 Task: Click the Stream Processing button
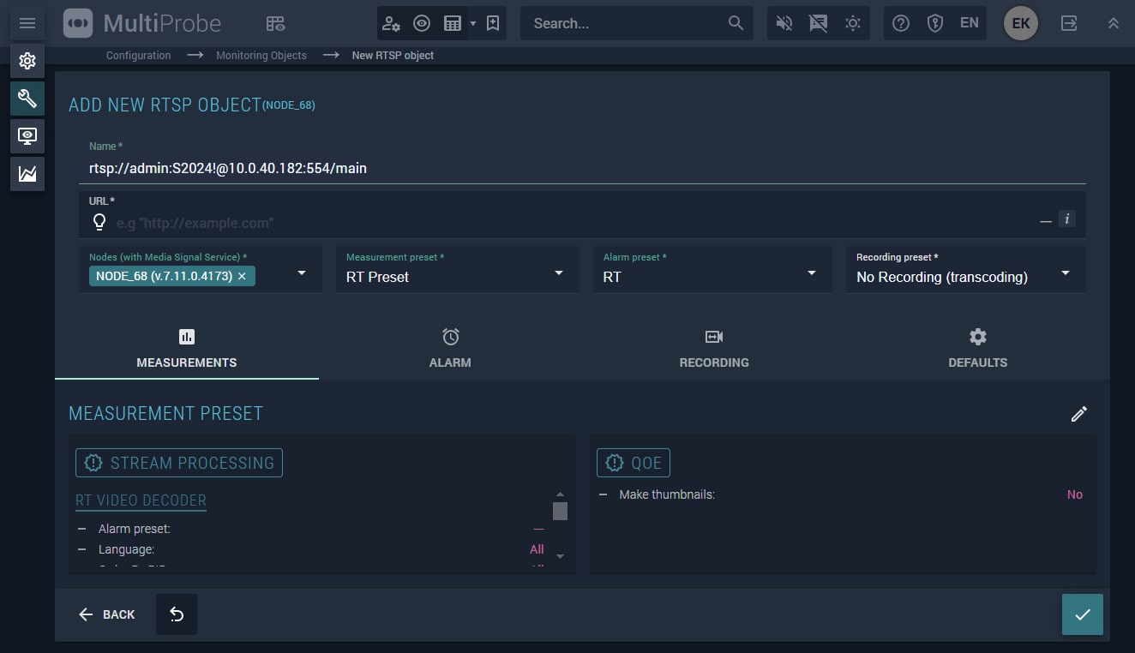[x=179, y=463]
